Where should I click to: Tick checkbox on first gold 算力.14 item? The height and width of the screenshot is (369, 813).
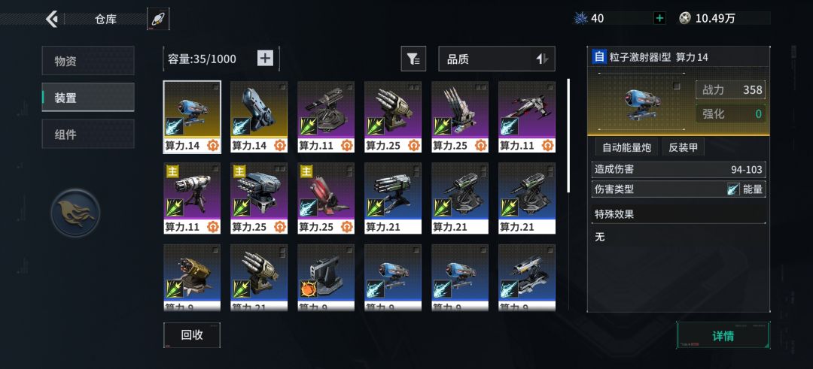[216, 87]
